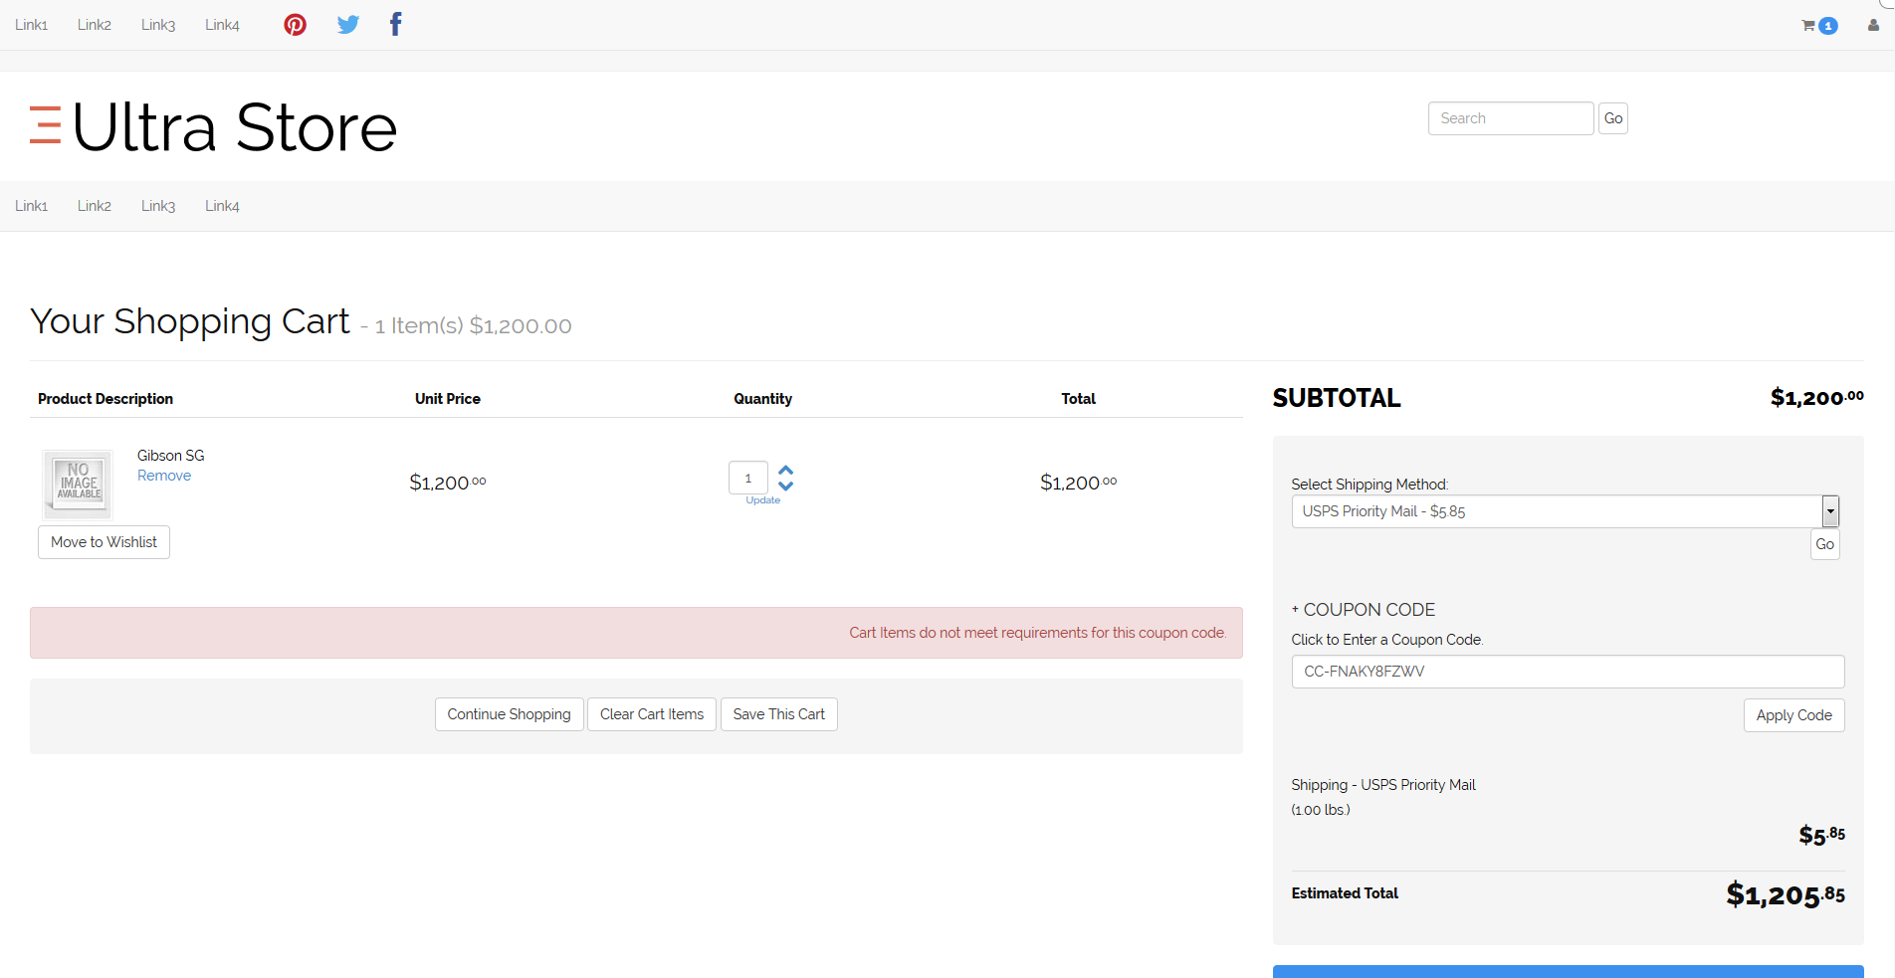
Task: Click 'Click to Enter a Coupon Code' text
Action: pyautogui.click(x=1387, y=640)
